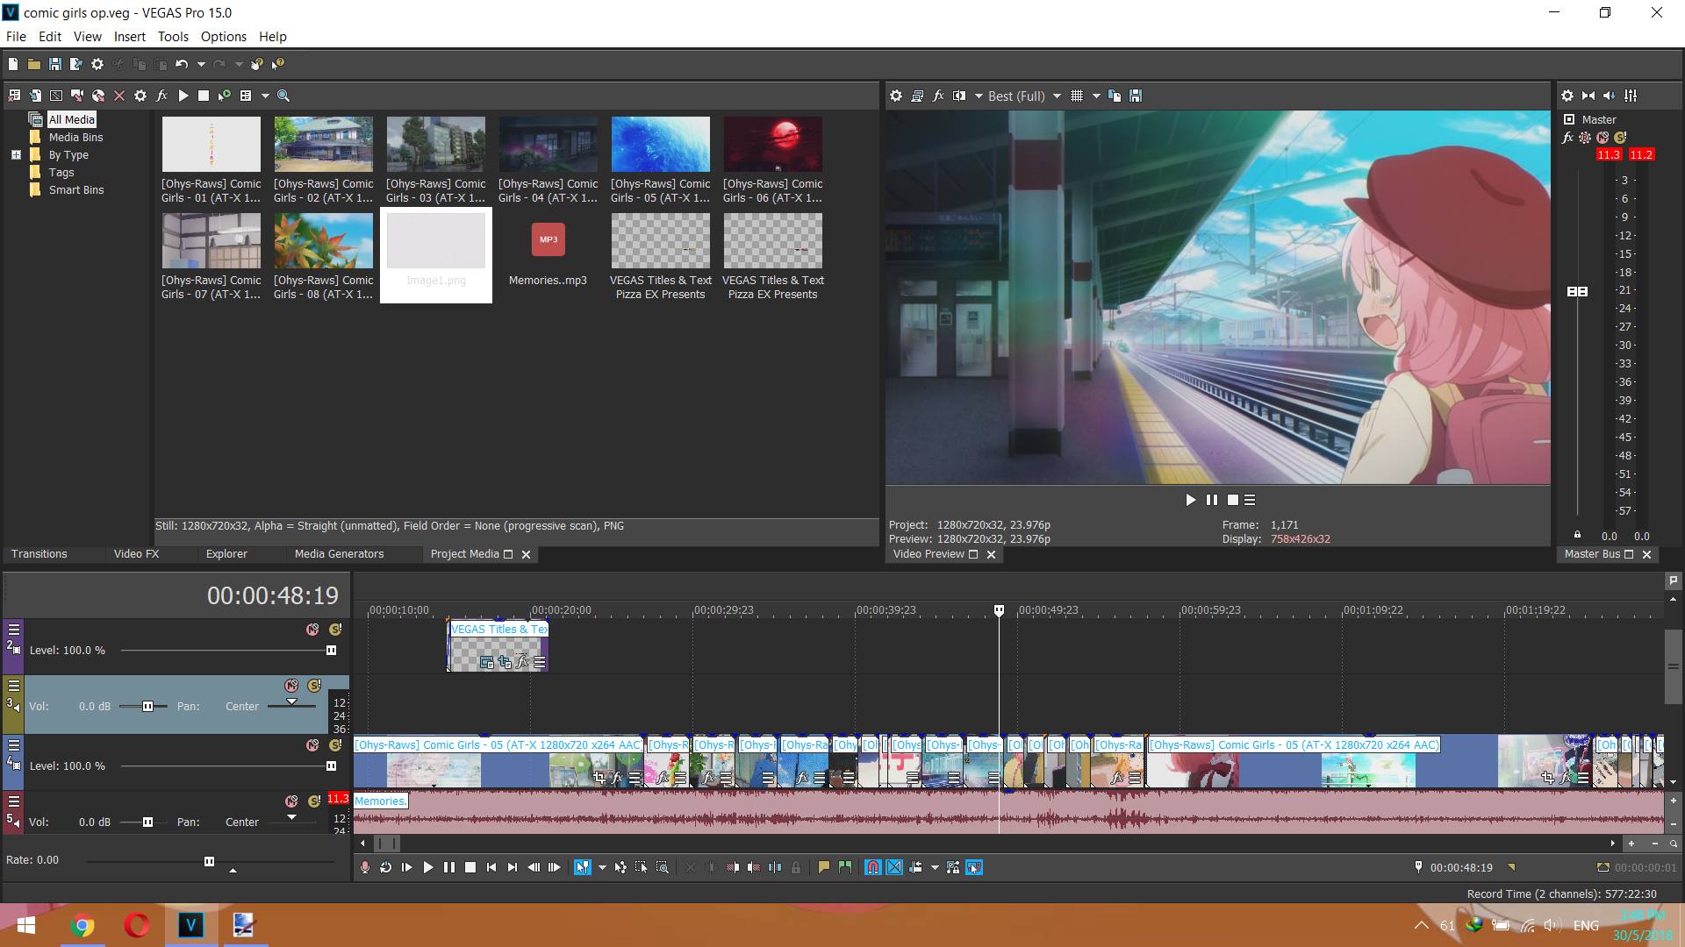The image size is (1685, 947).
Task: Toggle Master Bus downmix output
Action: click(1588, 96)
